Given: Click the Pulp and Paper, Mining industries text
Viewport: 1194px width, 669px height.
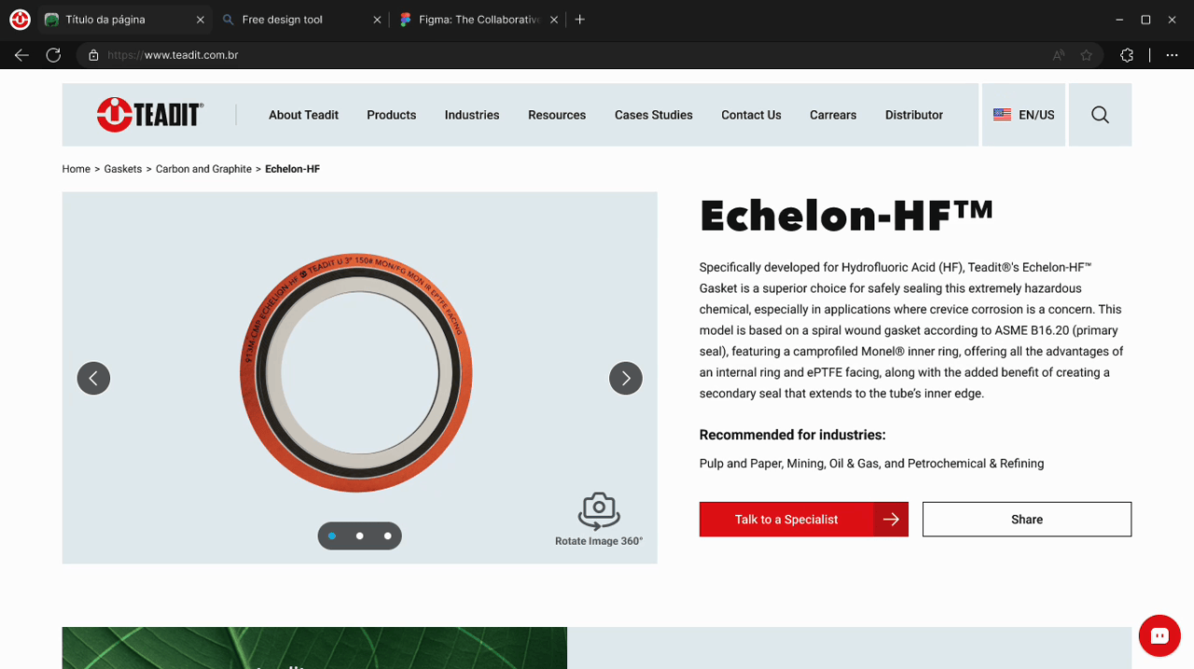Looking at the screenshot, I should tap(871, 464).
